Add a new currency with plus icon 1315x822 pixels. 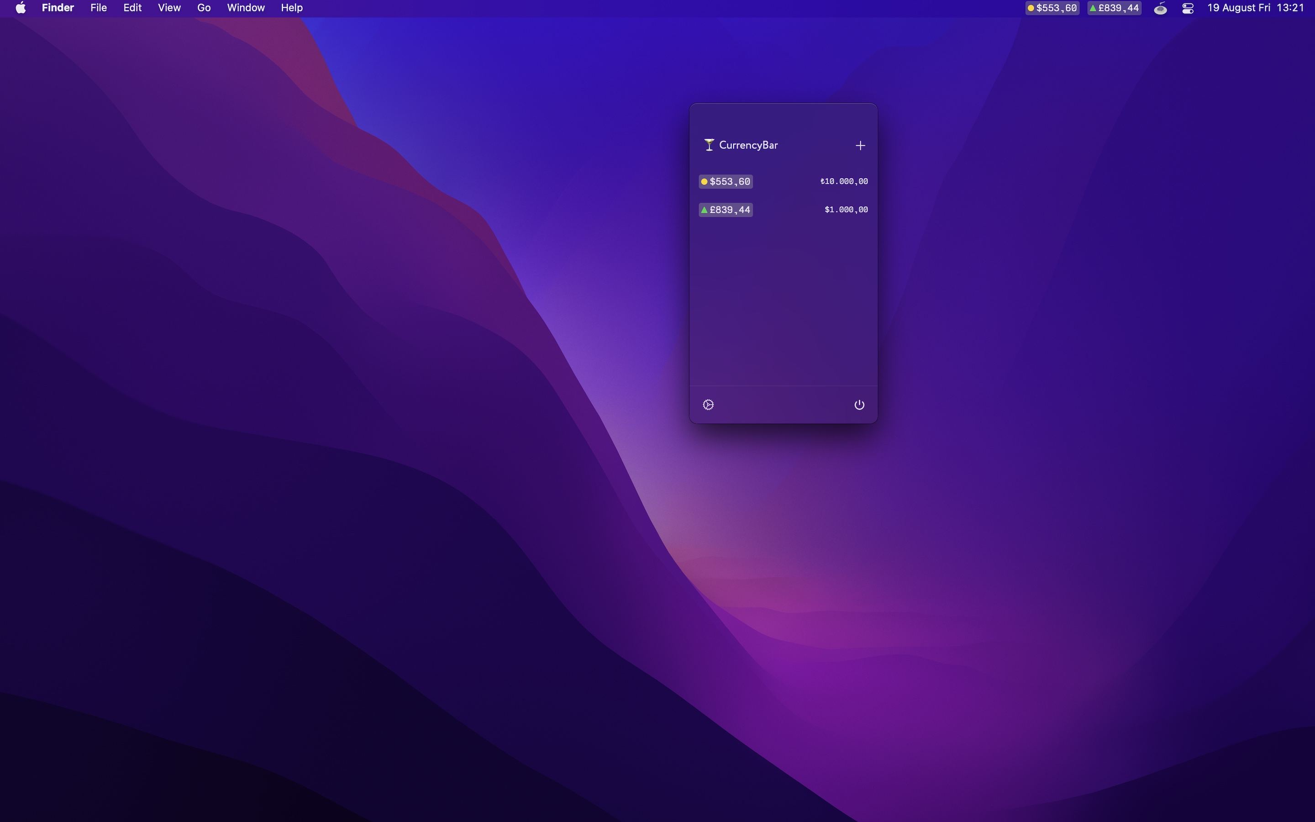coord(860,145)
